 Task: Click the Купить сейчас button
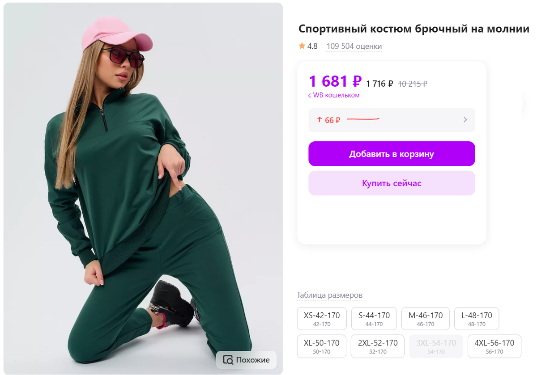tap(392, 183)
